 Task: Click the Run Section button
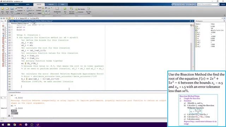80,9
